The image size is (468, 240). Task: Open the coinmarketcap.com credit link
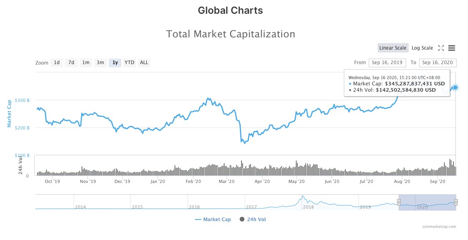click(439, 227)
